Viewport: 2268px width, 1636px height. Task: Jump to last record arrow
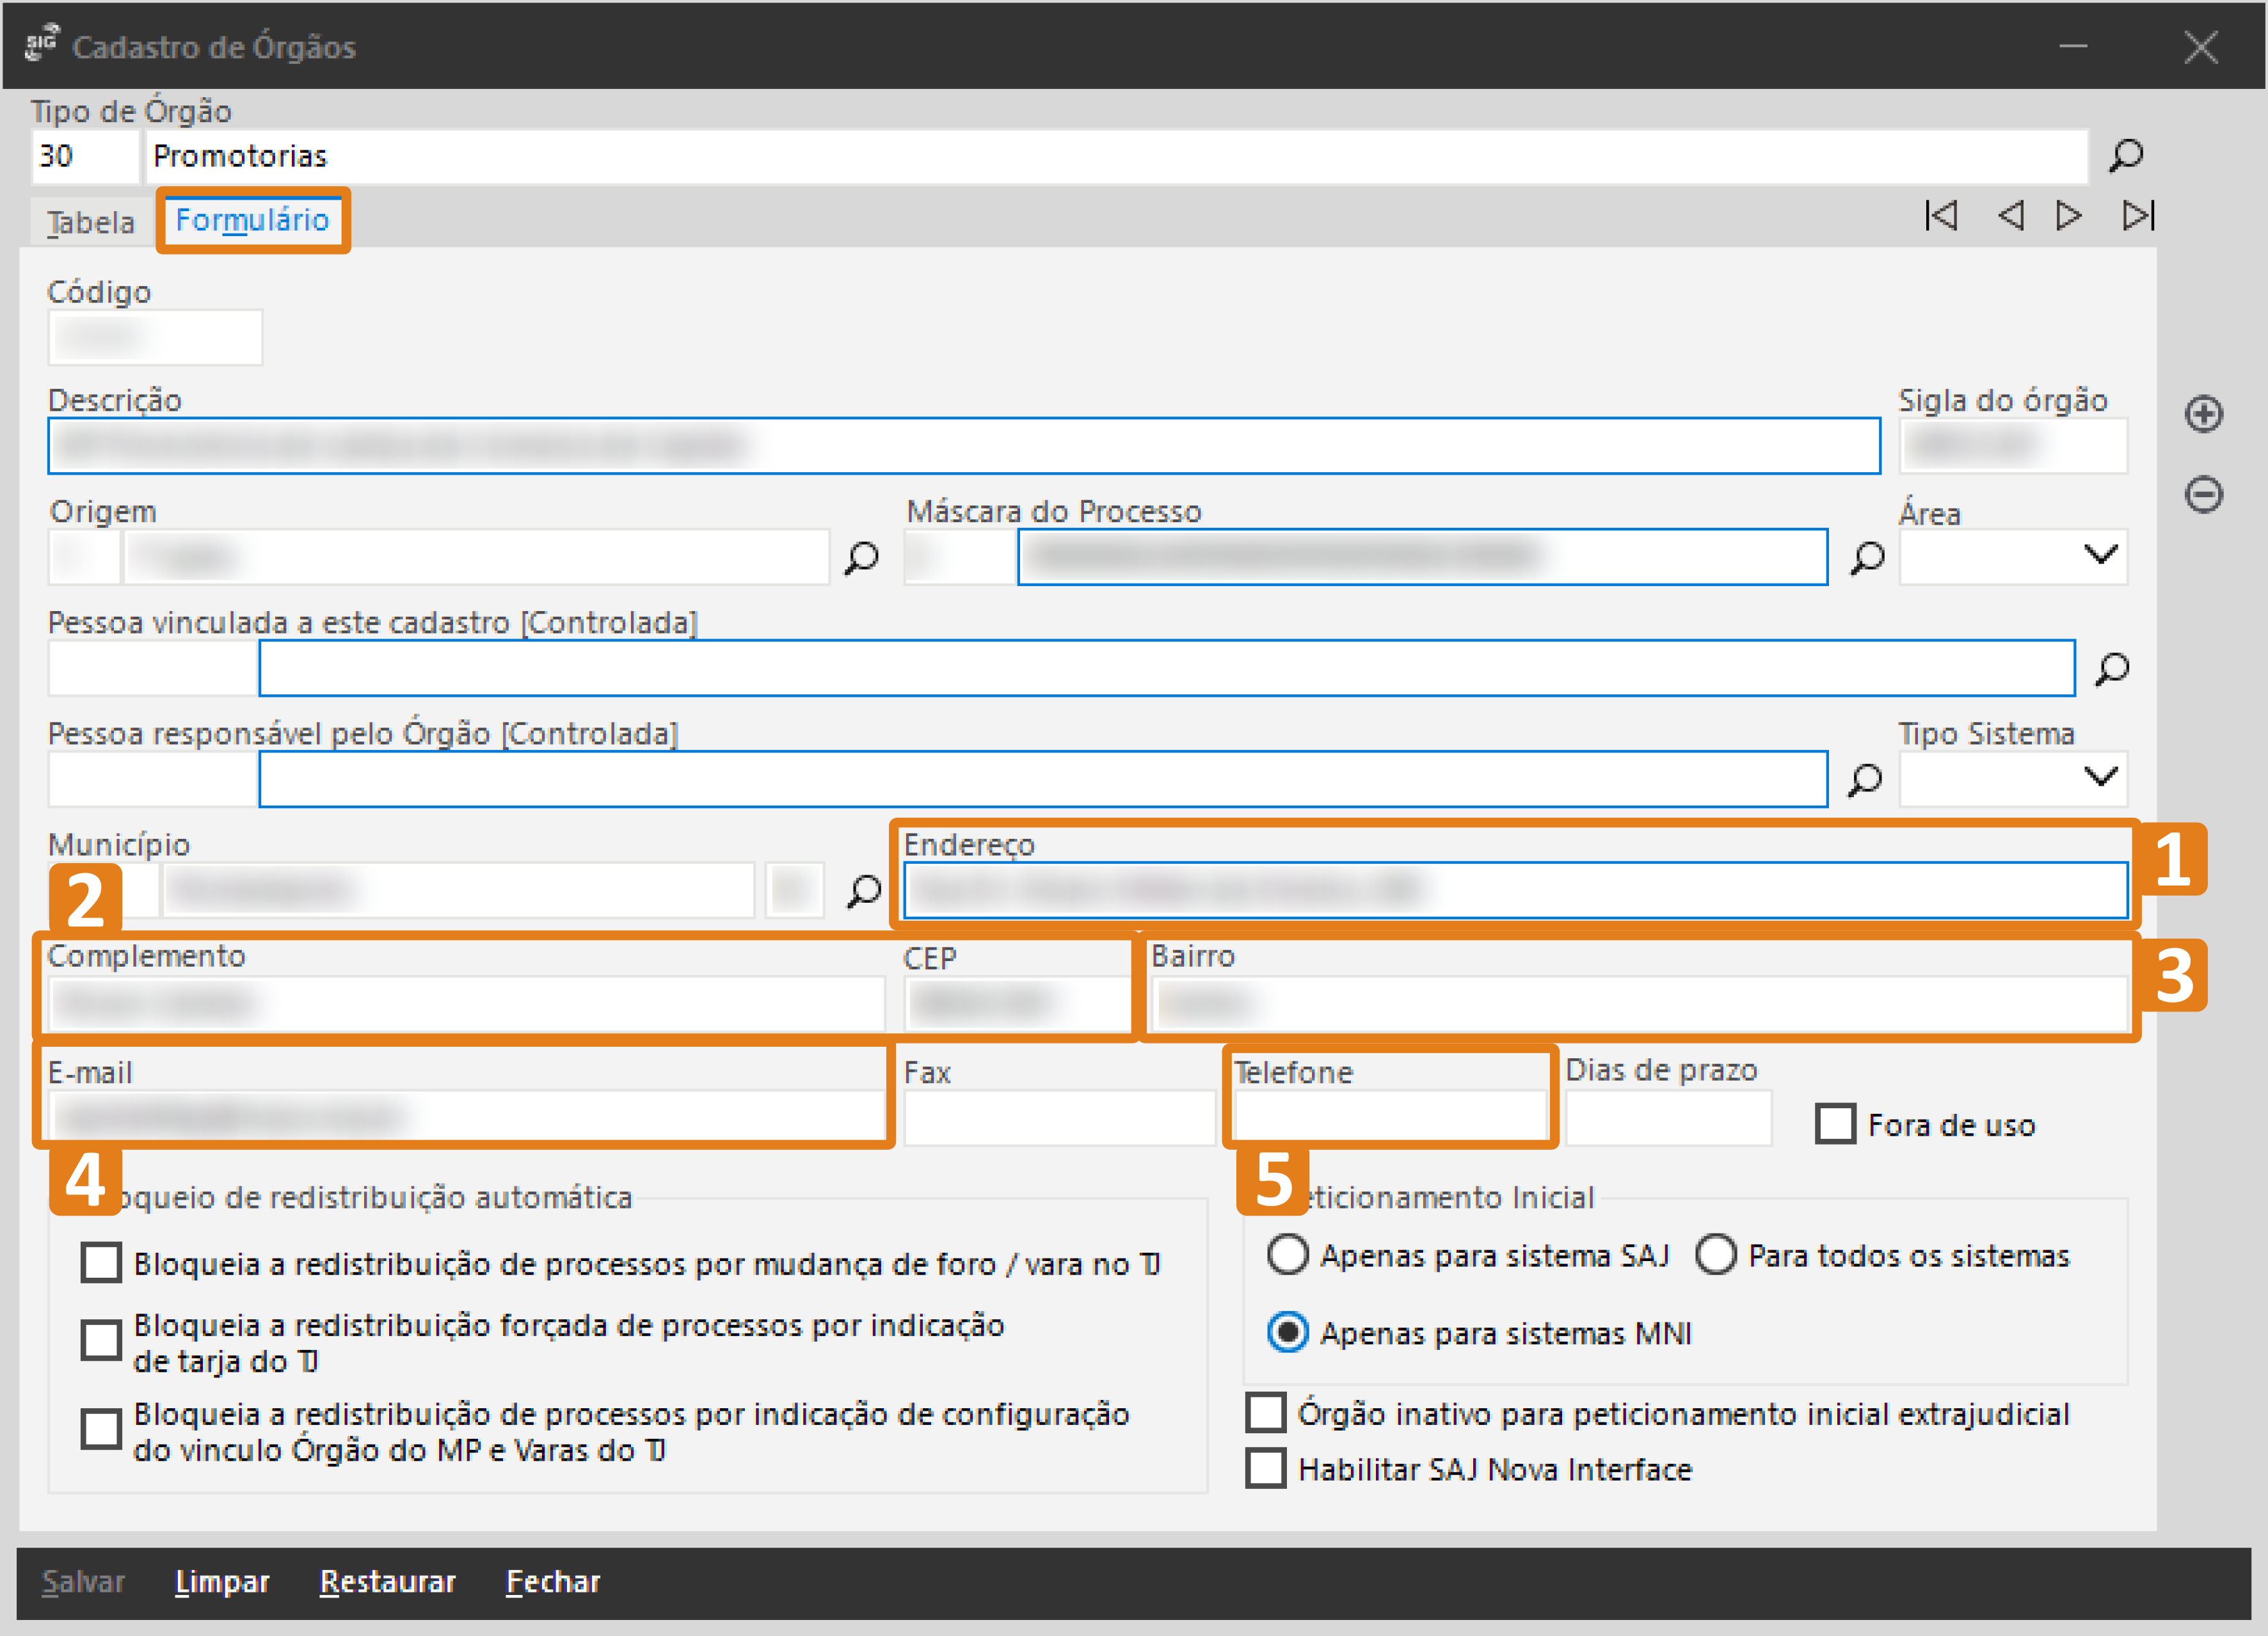(2138, 215)
